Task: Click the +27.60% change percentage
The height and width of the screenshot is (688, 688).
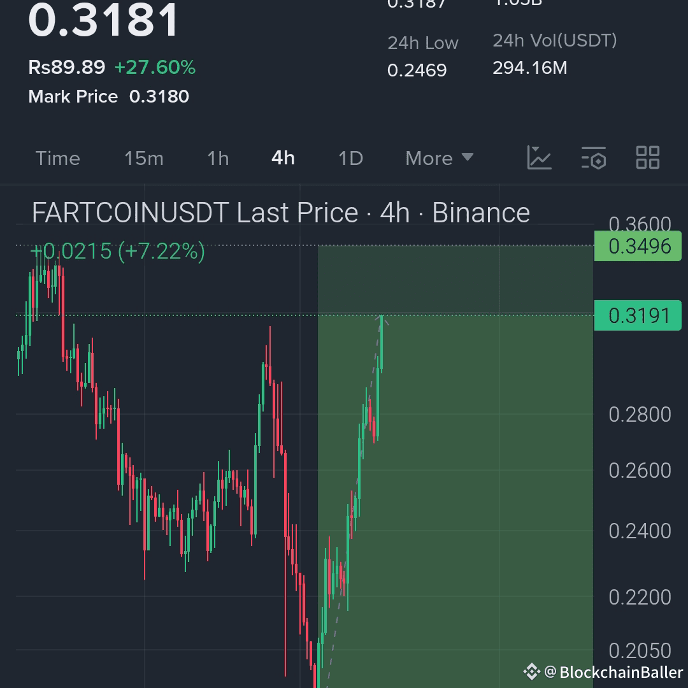Action: click(155, 67)
